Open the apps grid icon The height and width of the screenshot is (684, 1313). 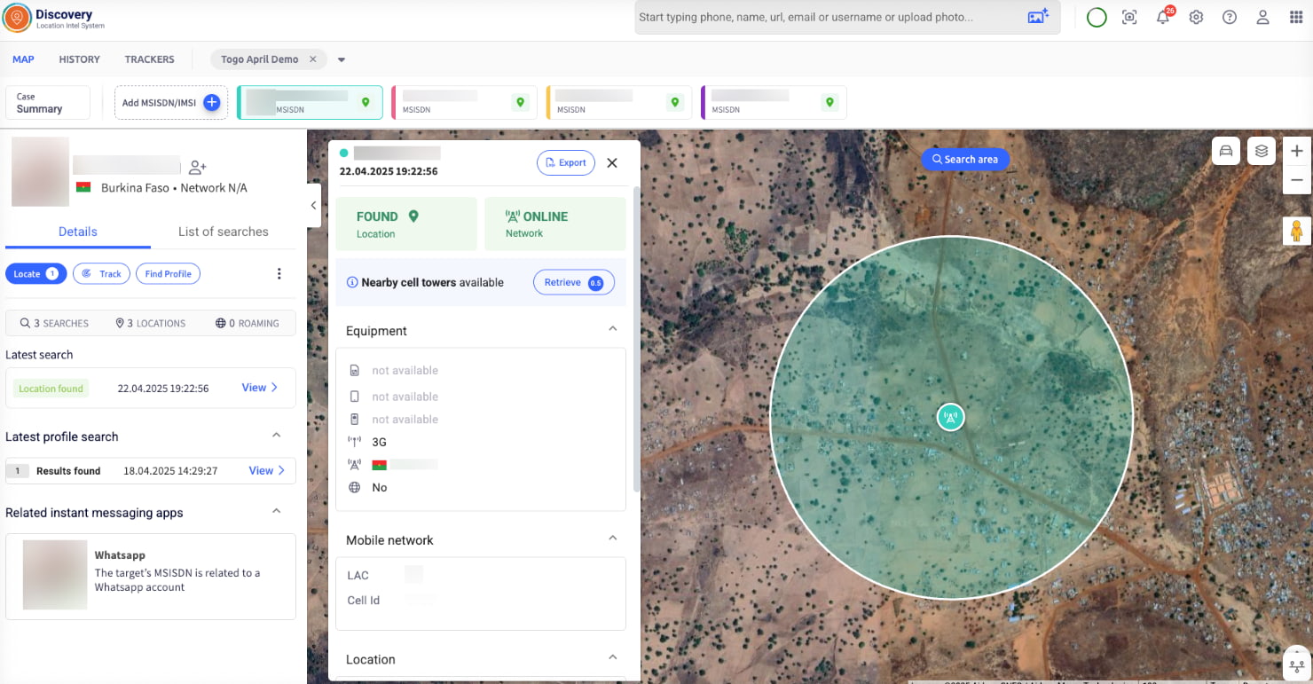tap(1295, 18)
